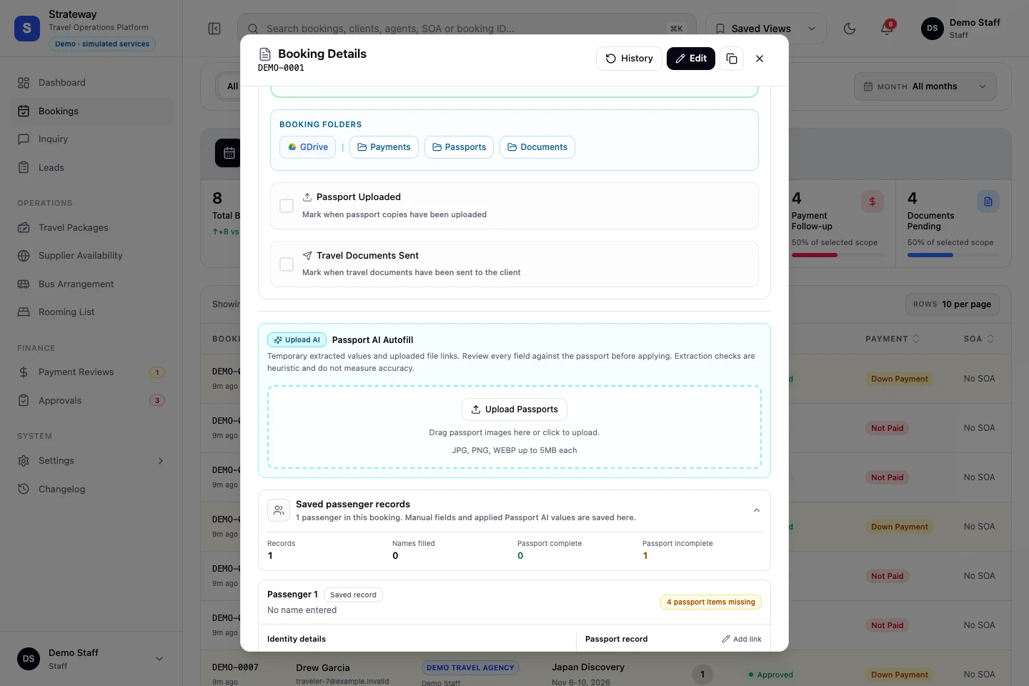Screen dimensions: 1029x686
Task: Open the Passports folder
Action: tap(459, 147)
